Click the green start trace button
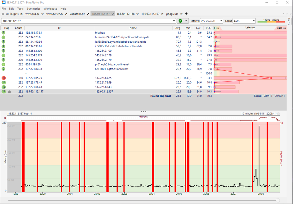The width and height of the screenshot is (293, 204). click(x=181, y=21)
